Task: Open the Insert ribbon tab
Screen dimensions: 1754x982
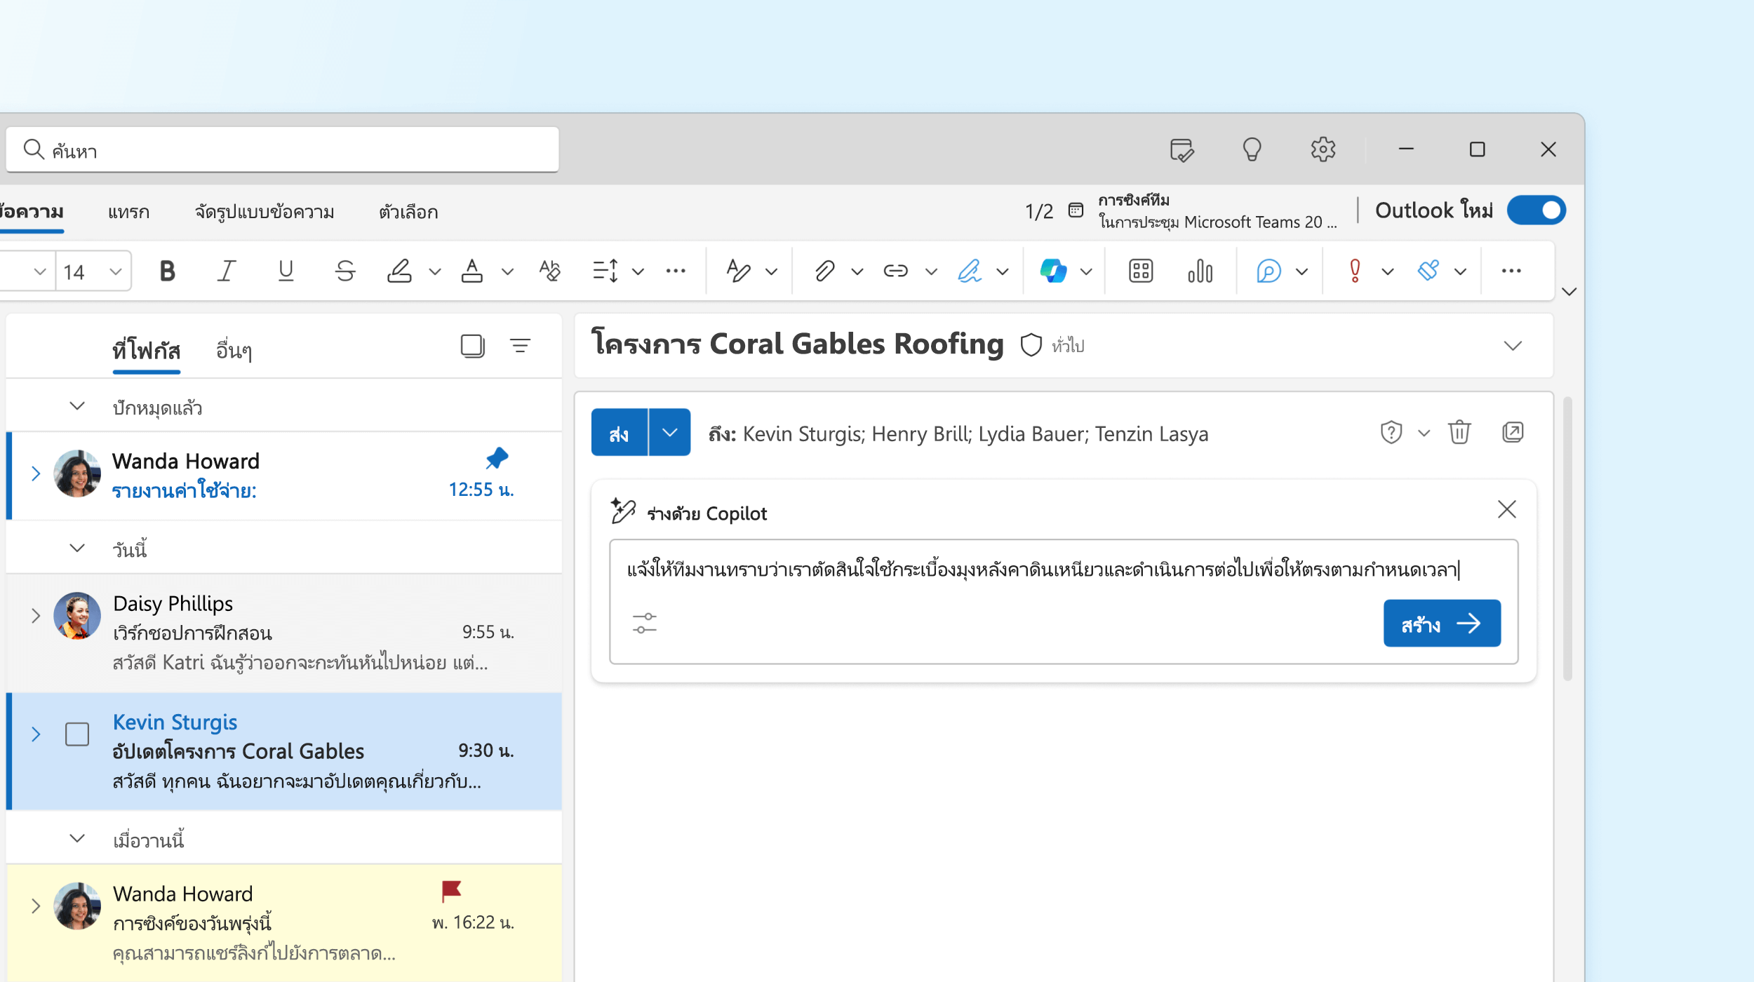Action: tap(128, 212)
